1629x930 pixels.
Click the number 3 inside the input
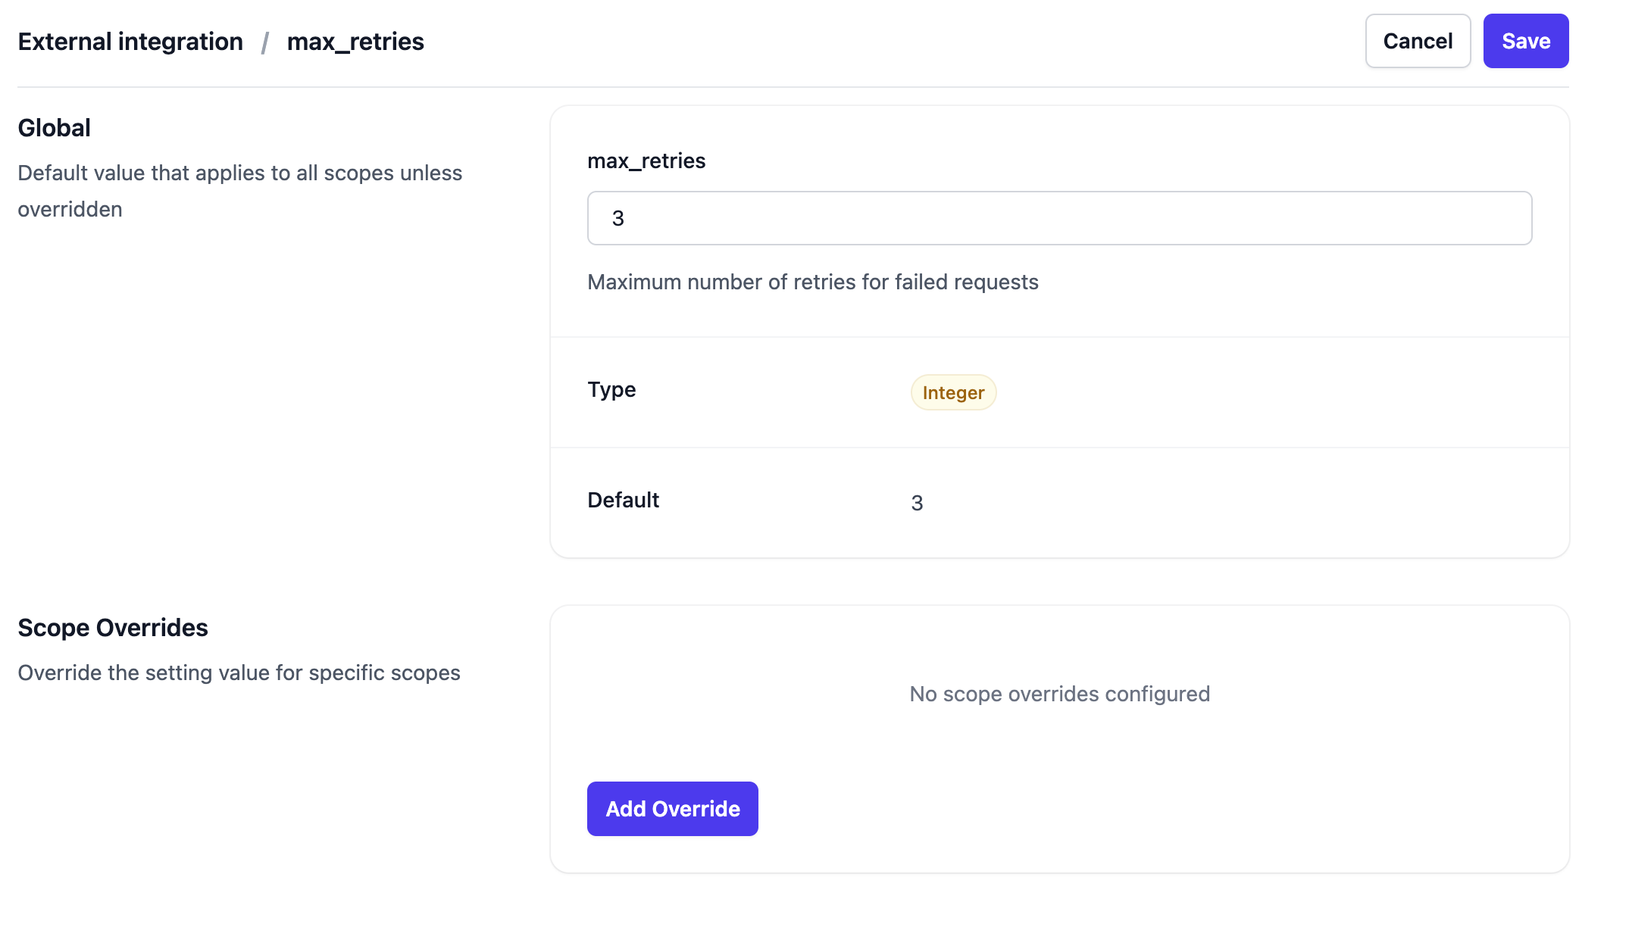point(618,219)
